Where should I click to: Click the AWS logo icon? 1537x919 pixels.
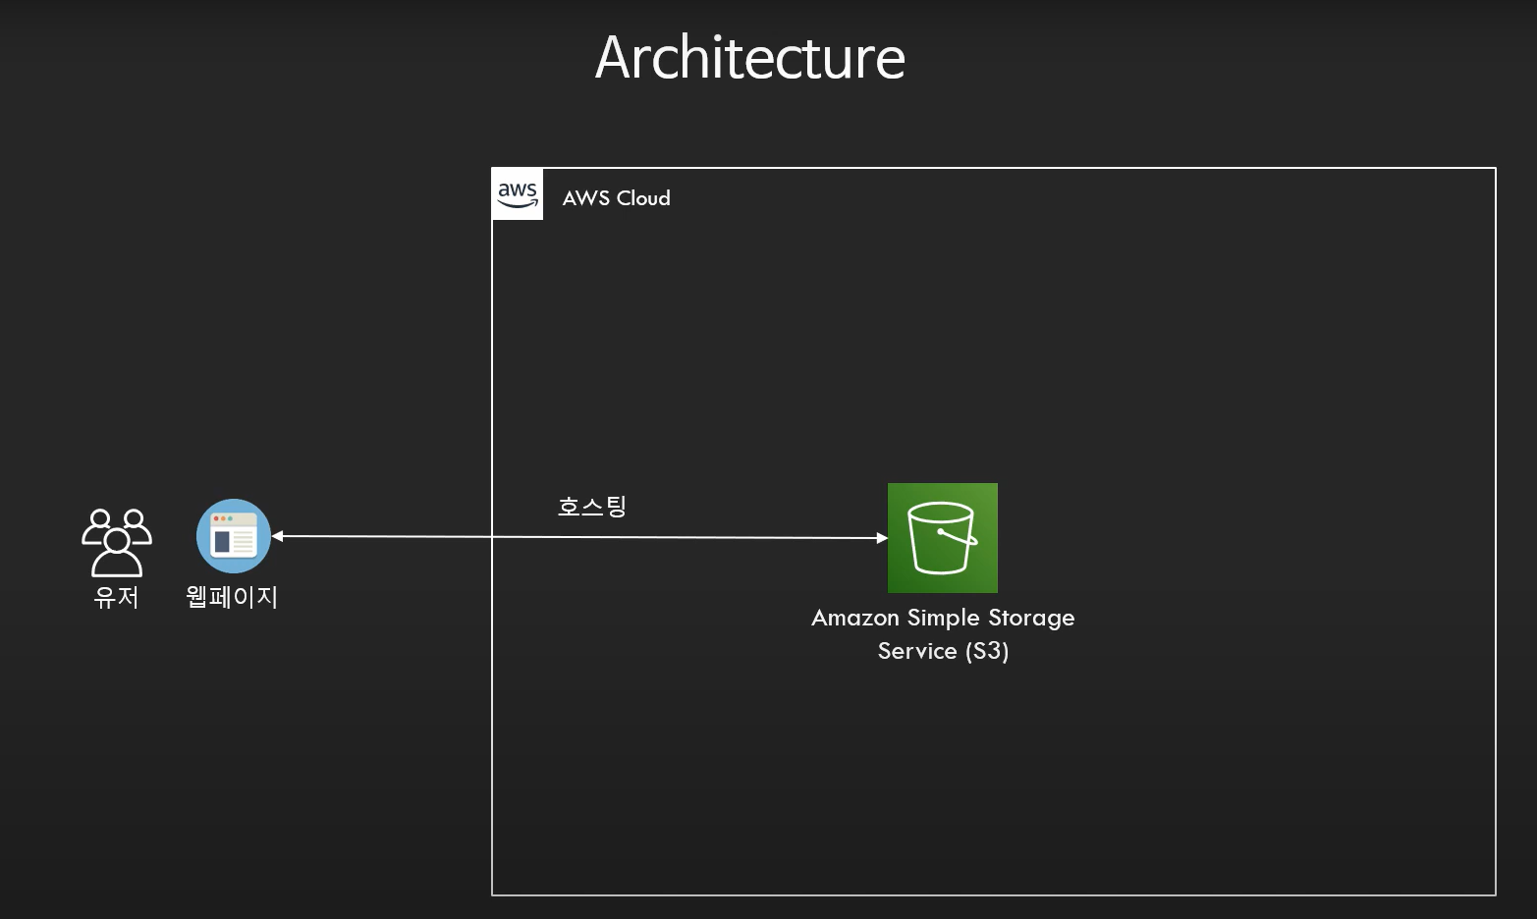(x=518, y=194)
